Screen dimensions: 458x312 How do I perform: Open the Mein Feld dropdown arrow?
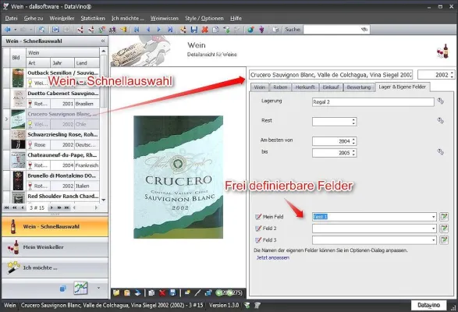(434, 217)
